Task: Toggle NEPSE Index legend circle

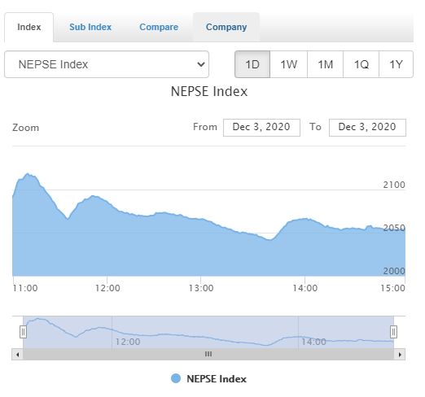Action: click(x=176, y=378)
